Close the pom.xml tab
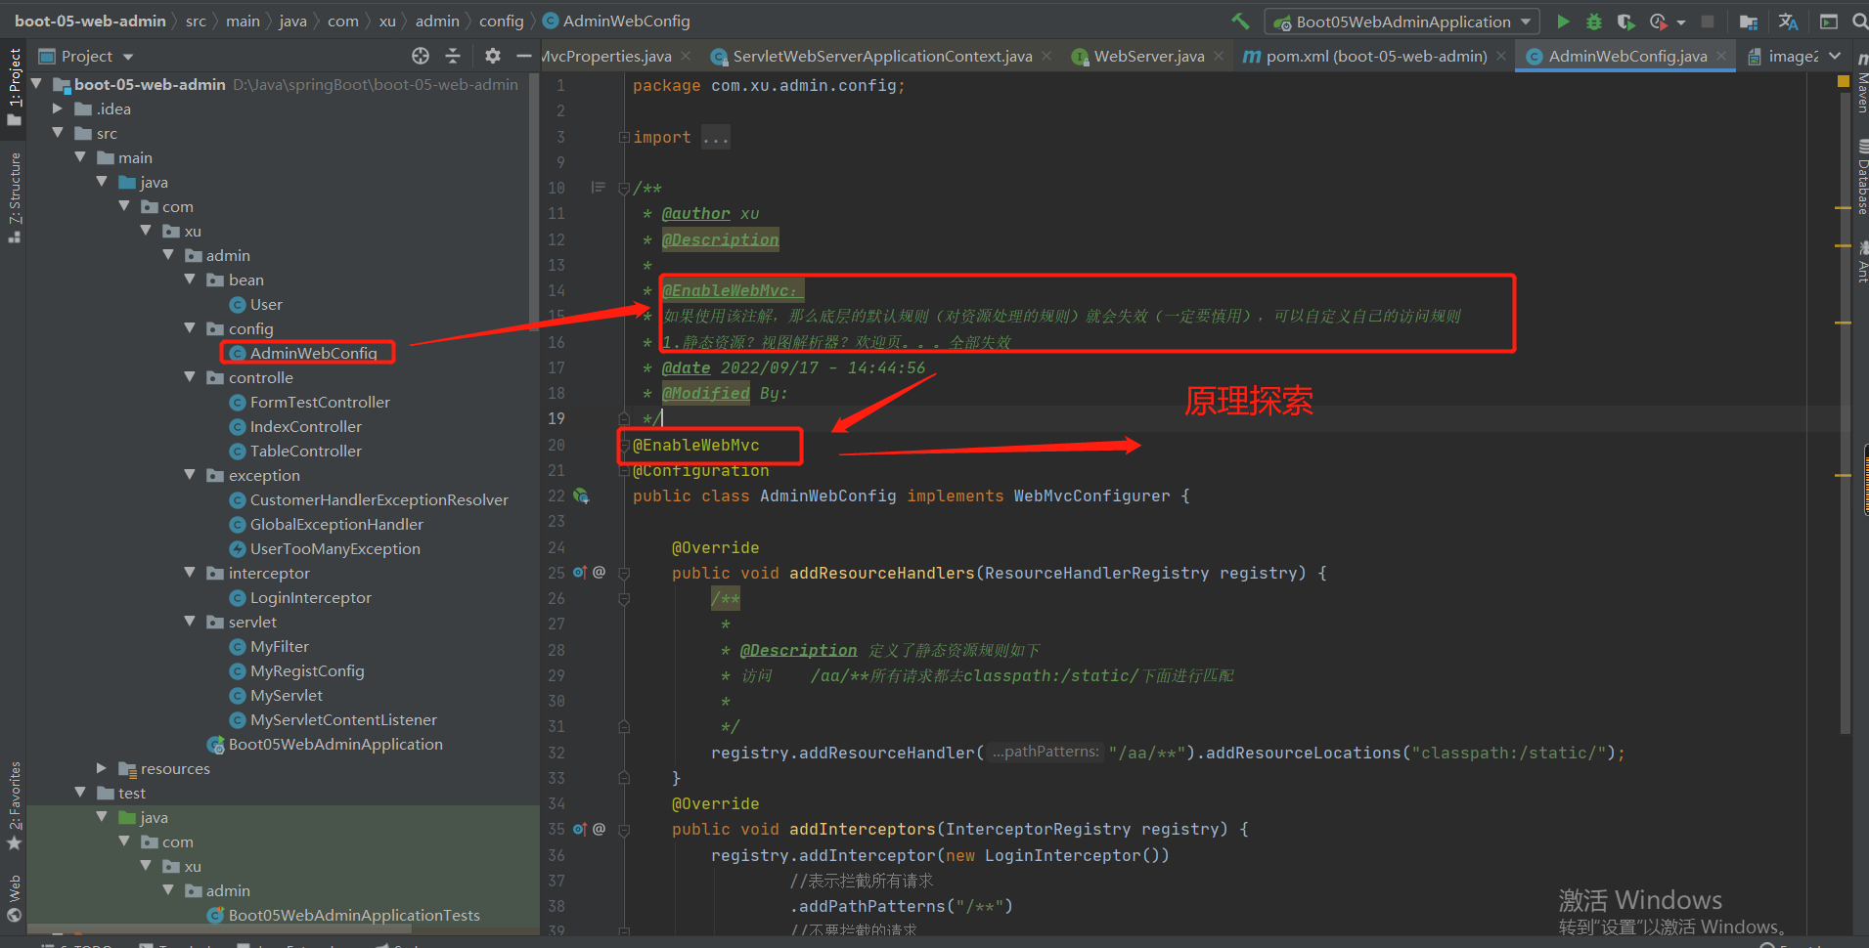Screen dimensions: 1869x948 [x=1501, y=57]
